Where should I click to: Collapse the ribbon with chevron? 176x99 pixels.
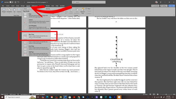pos(174,15)
